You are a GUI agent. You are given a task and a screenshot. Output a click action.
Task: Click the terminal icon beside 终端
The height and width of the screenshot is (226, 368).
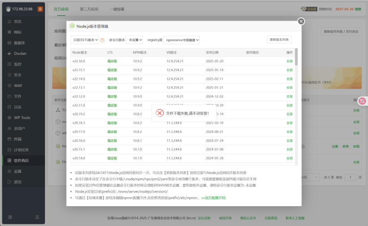[x=10, y=139]
